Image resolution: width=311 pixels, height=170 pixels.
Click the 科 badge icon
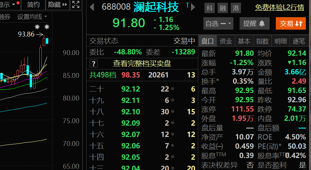click(x=210, y=8)
